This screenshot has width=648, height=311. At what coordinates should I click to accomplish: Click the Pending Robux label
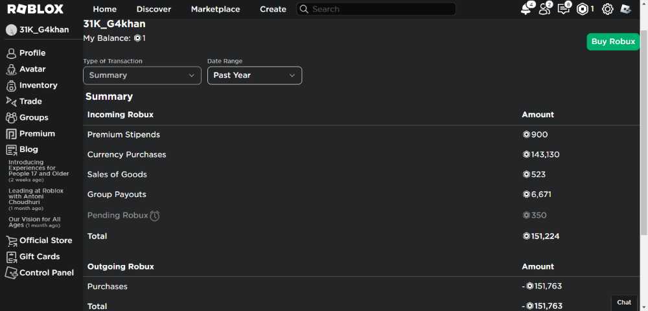(x=117, y=215)
